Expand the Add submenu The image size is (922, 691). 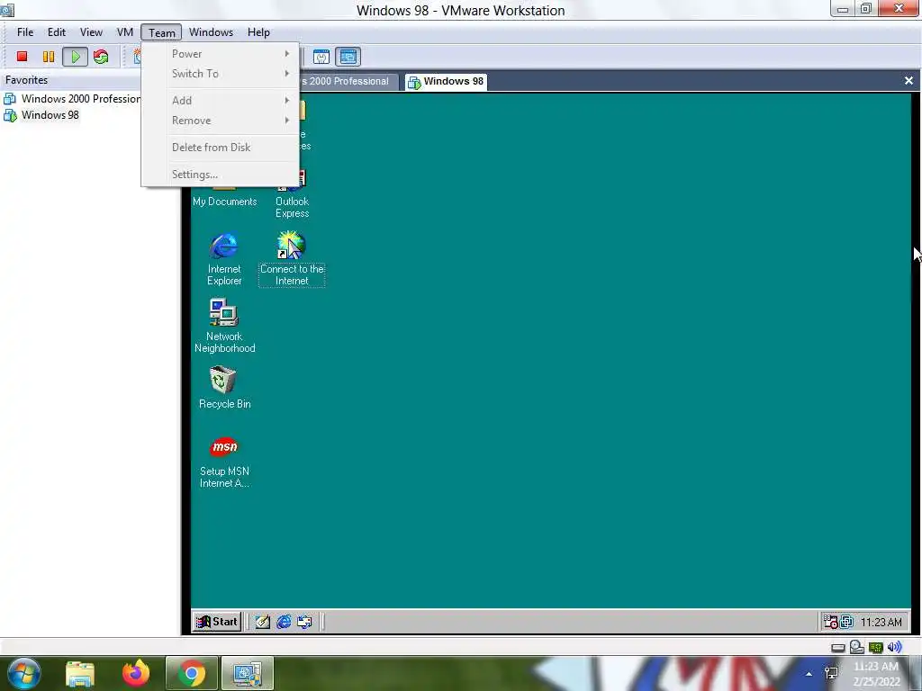(221, 101)
